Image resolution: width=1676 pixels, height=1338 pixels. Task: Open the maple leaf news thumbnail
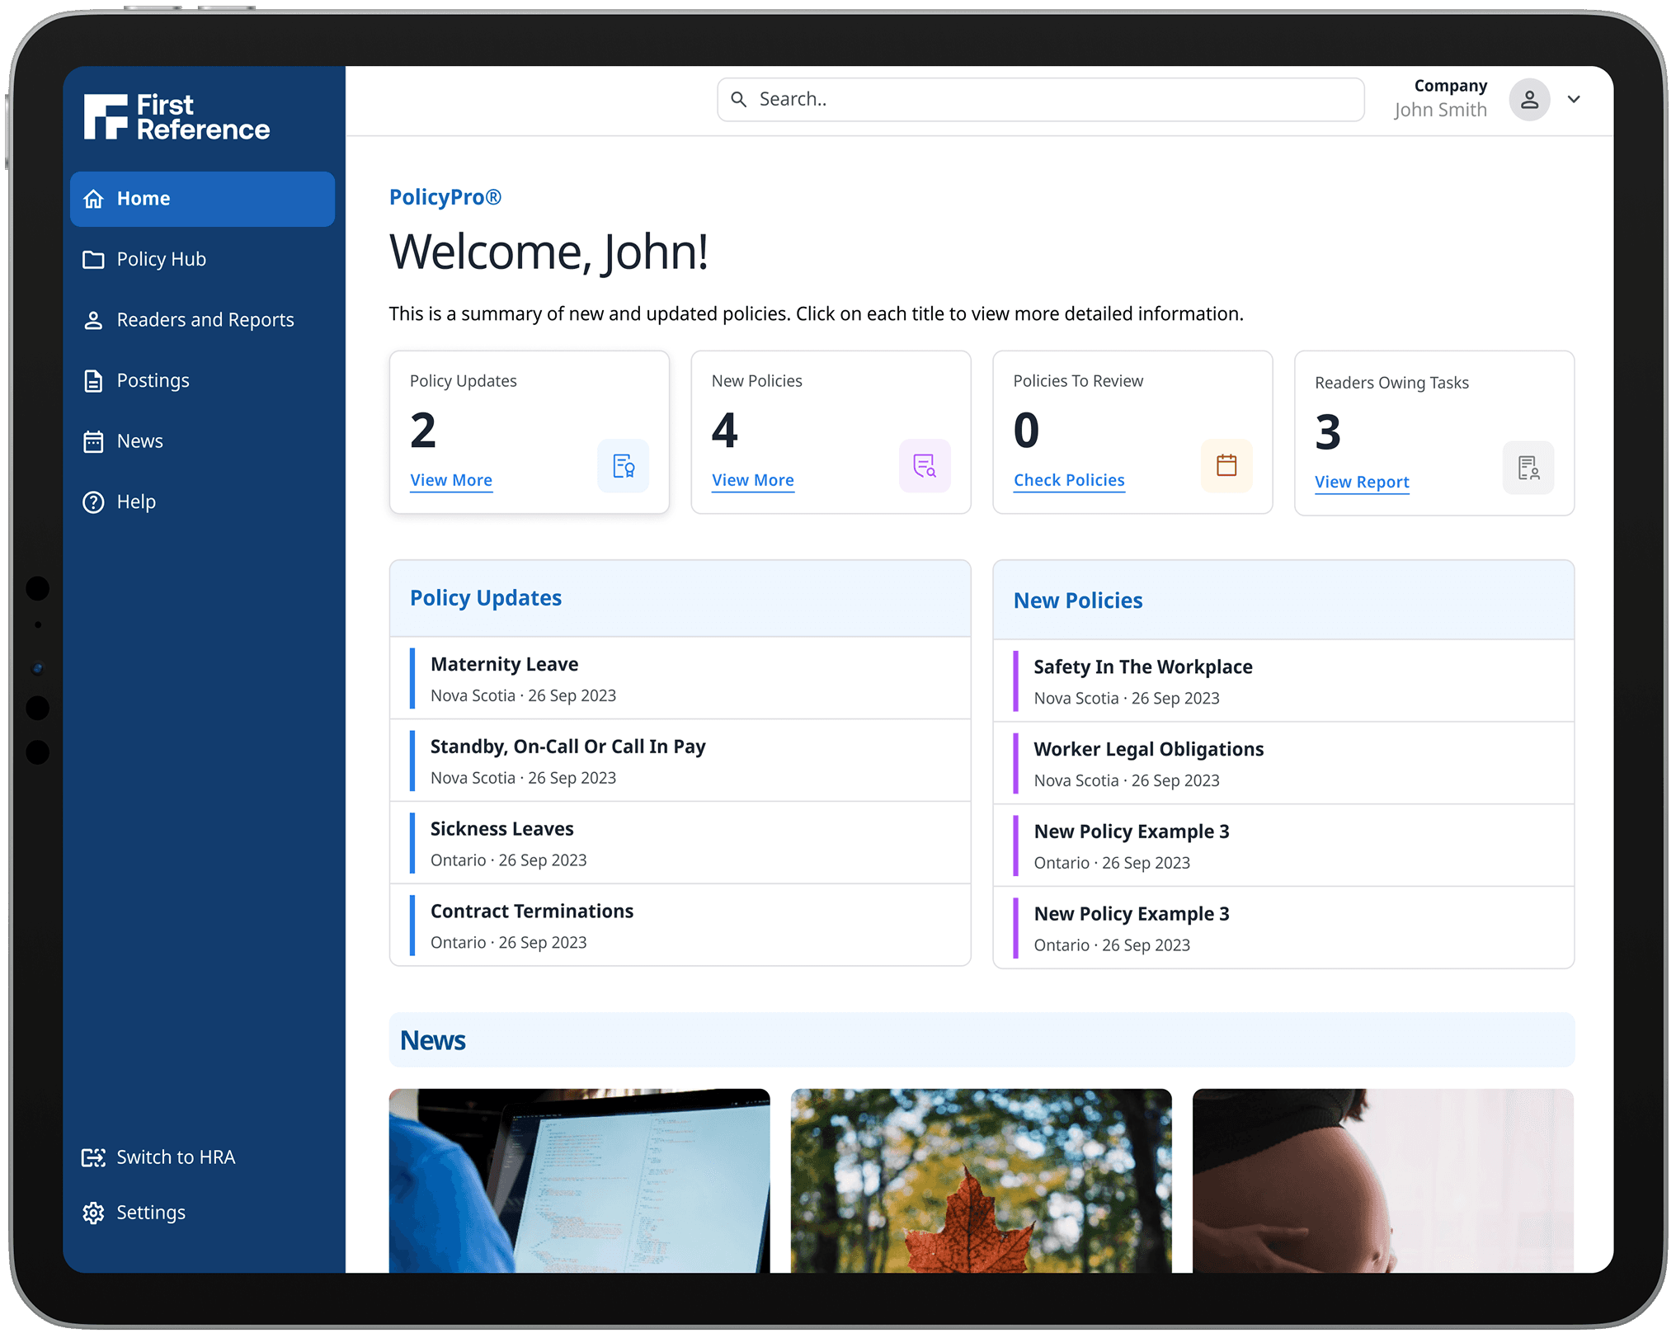980,1180
